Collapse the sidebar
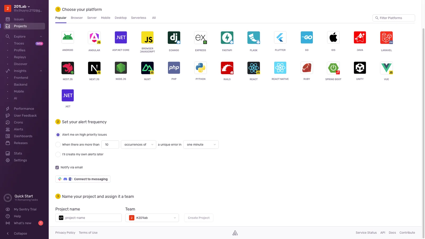 click(x=20, y=234)
